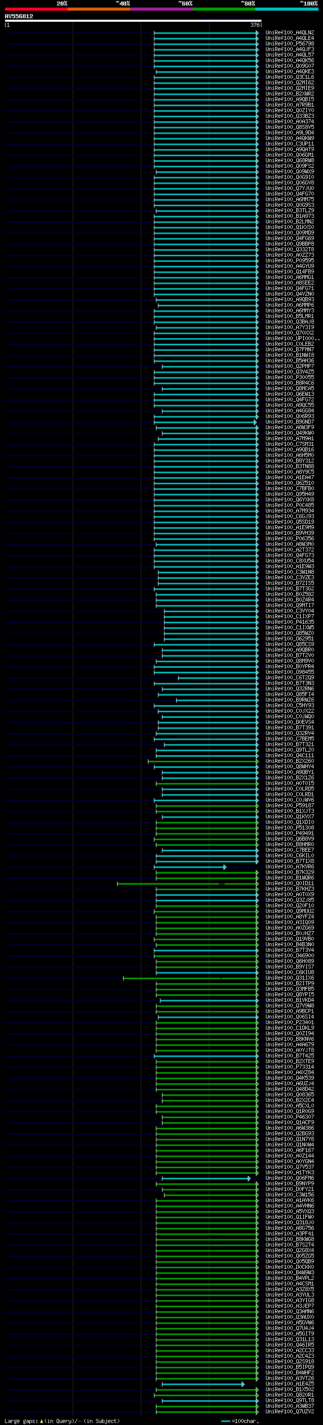323x1425 pixels.
Task: Open hit UniRef100_A4QKE3
Action: (x=290, y=71)
